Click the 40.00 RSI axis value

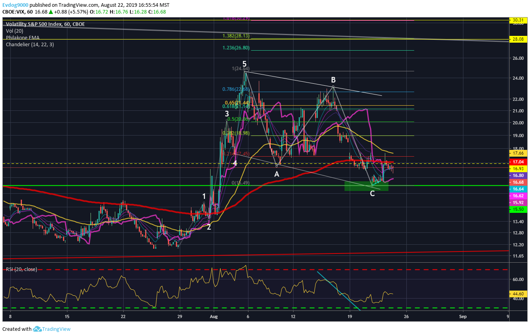click(517, 299)
